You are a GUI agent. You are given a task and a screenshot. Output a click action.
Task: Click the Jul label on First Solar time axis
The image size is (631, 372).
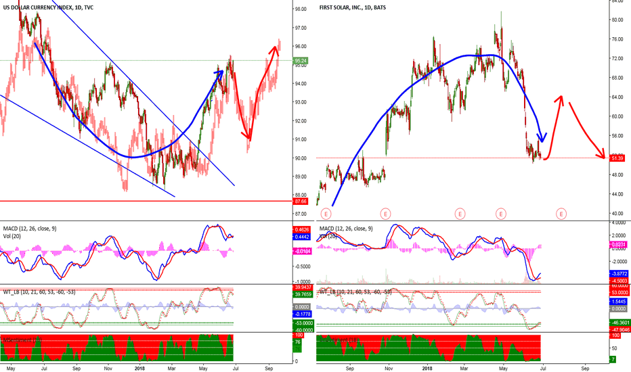pyautogui.click(x=543, y=369)
